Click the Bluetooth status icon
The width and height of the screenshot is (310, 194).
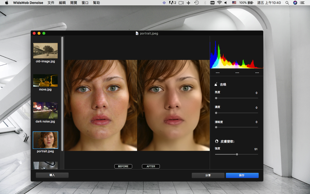tap(205, 3)
